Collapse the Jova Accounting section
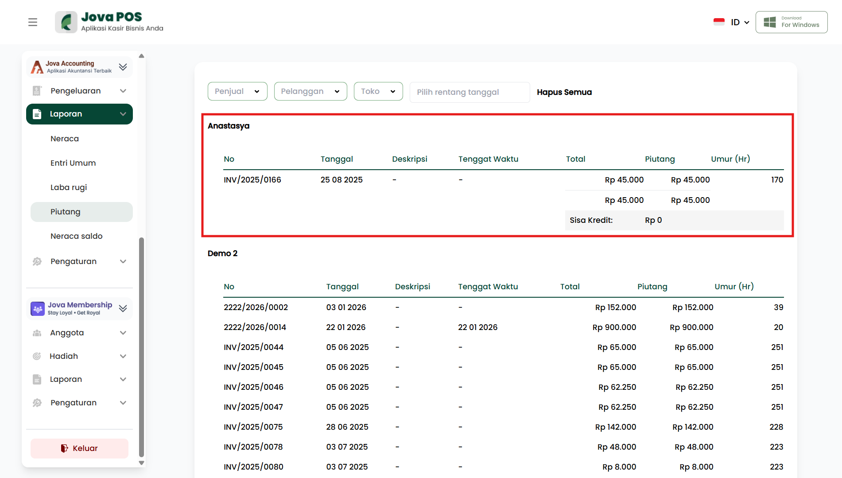This screenshot has height=478, width=842. 123,67
